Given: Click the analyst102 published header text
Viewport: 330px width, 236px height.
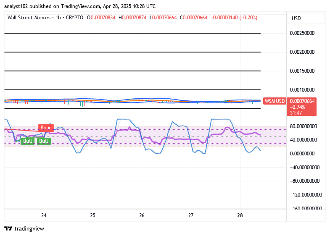Looking at the screenshot, I should [80, 6].
